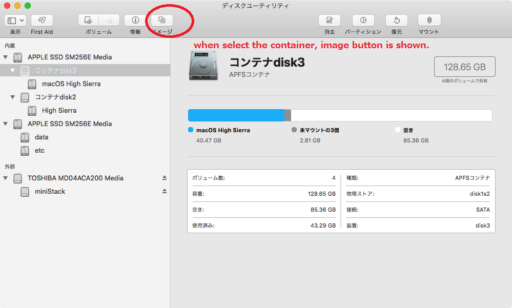
Task: Collapse the TOSHIBA MD04ACA200 Media disk
Action: pyautogui.click(x=6, y=178)
